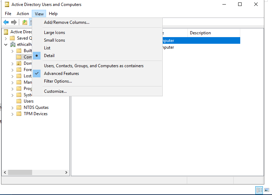Select the TPM Devices tree item

(x=36, y=113)
